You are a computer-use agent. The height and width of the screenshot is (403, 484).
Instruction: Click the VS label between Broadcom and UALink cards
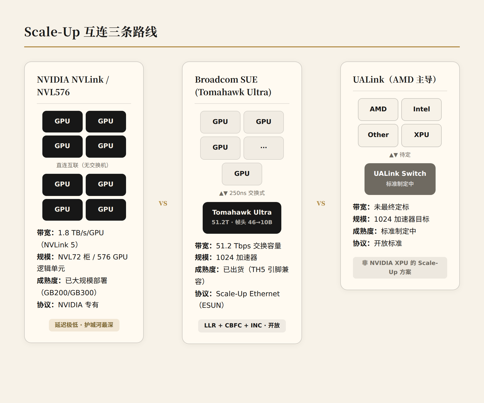(321, 203)
